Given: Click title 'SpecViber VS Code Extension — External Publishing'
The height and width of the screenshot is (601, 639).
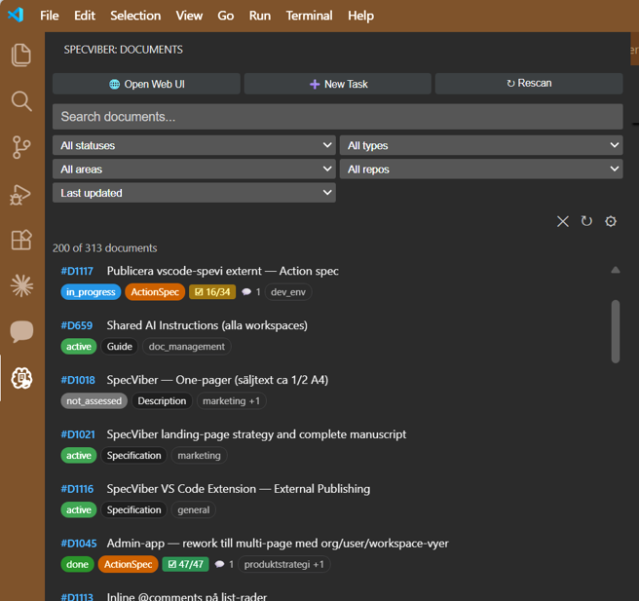Looking at the screenshot, I should coord(239,489).
